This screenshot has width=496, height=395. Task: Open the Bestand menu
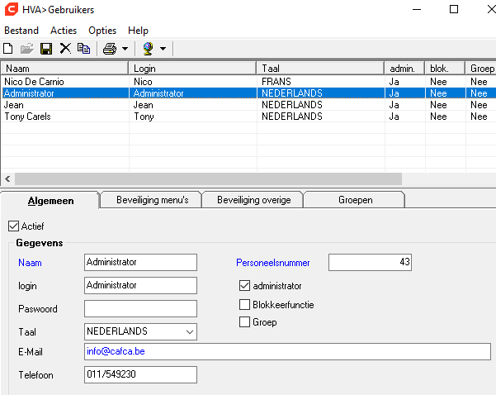coord(21,31)
